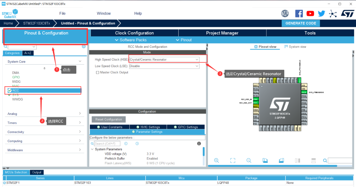Click the STM32F103C8Tx breadcrumb
Viewport: 356px width, 187px height.
[37, 23]
